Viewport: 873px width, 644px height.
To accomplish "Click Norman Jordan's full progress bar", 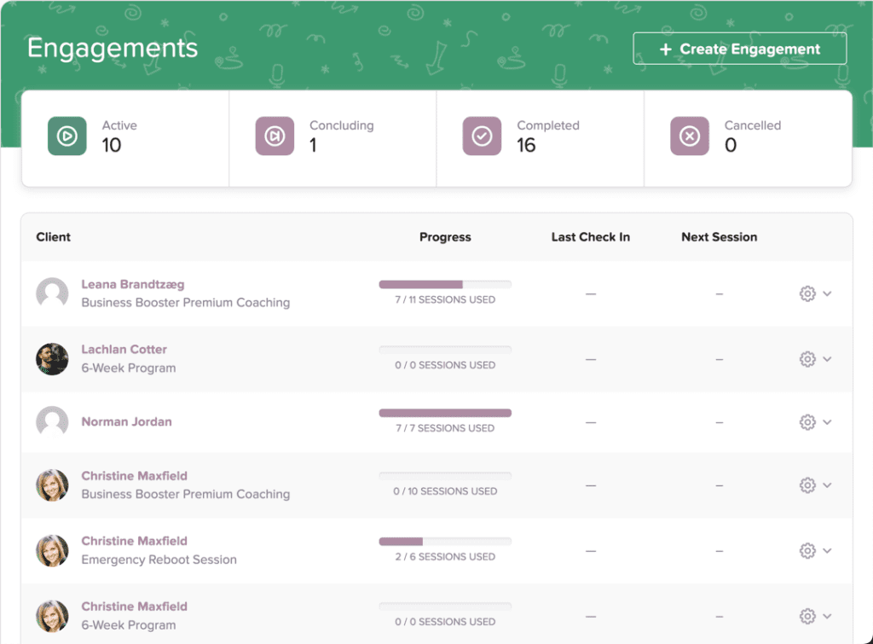I will coord(444,412).
